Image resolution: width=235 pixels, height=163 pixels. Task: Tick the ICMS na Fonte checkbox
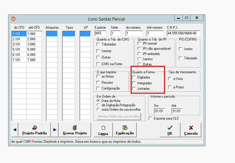(98, 64)
